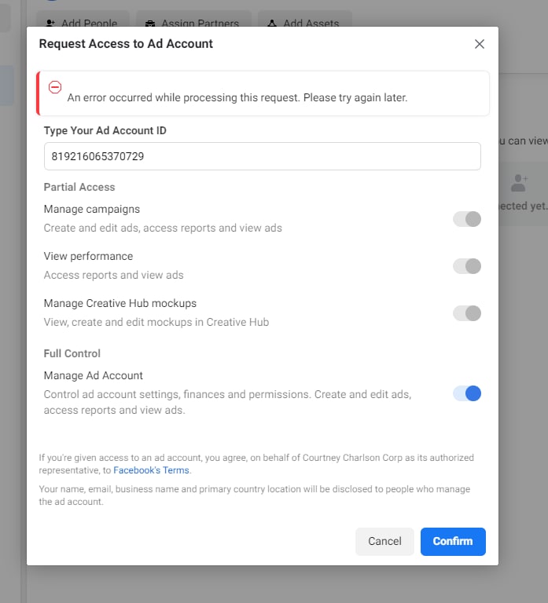Toggle the Manage Creative Hub mockups switch
The image size is (548, 603).
coord(467,313)
